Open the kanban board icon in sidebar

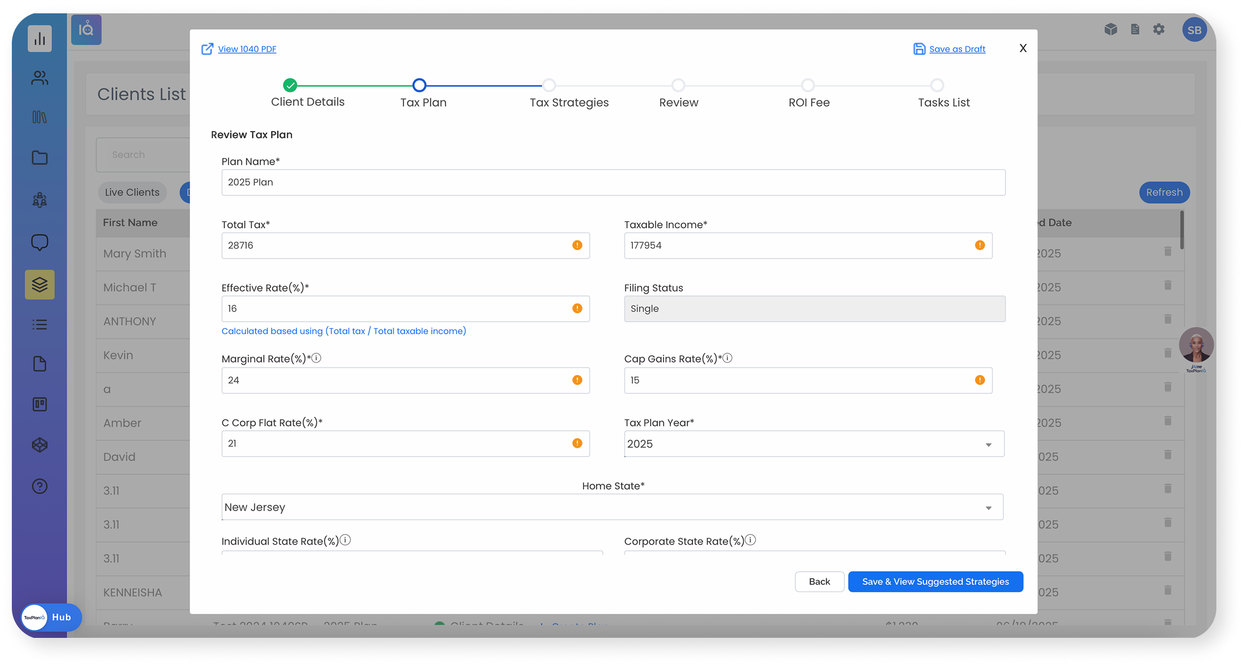click(40, 405)
